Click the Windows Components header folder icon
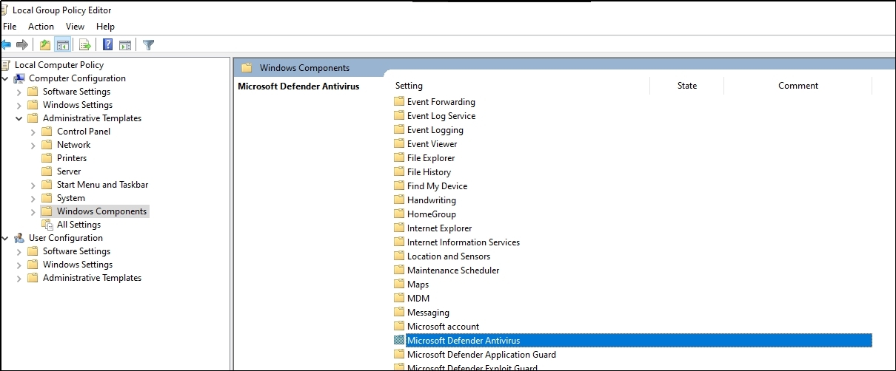Screen dimensions: 896x371 [247, 68]
